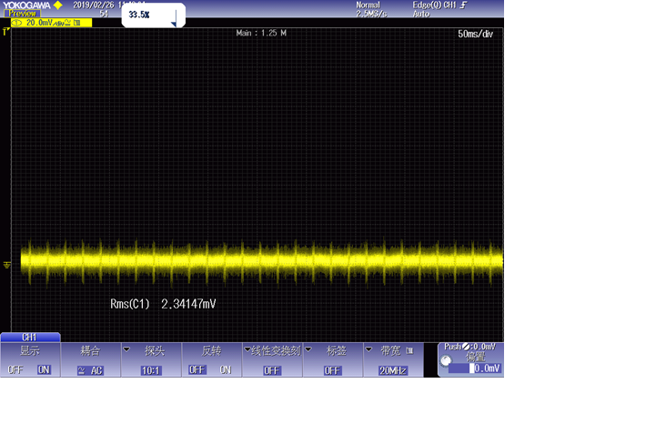The width and height of the screenshot is (666, 434).
Task: Click the trigger position T marker
Action: pyautogui.click(x=5, y=32)
